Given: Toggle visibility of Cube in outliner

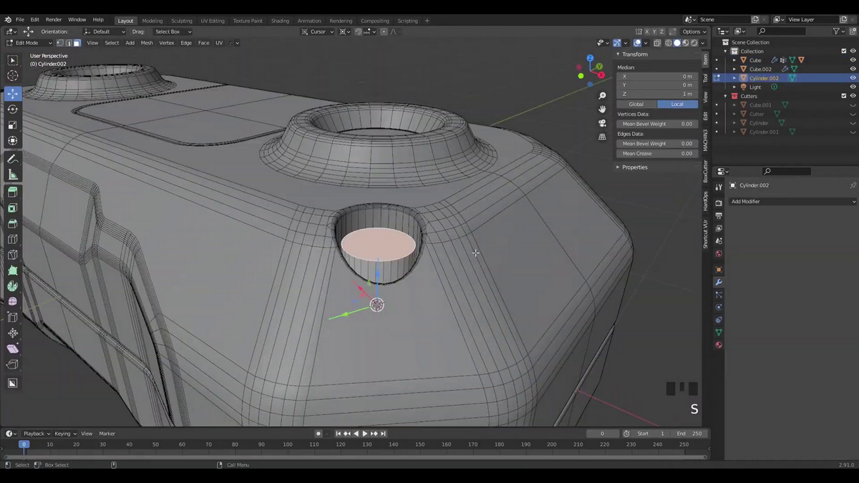Looking at the screenshot, I should coord(853,60).
